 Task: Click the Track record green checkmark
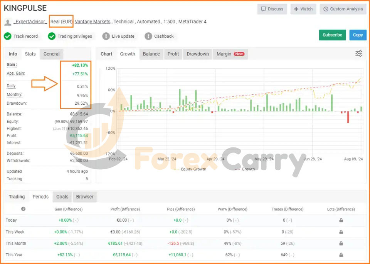point(8,36)
